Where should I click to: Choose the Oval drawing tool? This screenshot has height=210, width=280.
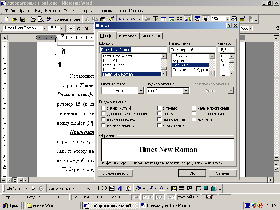click(x=104, y=188)
